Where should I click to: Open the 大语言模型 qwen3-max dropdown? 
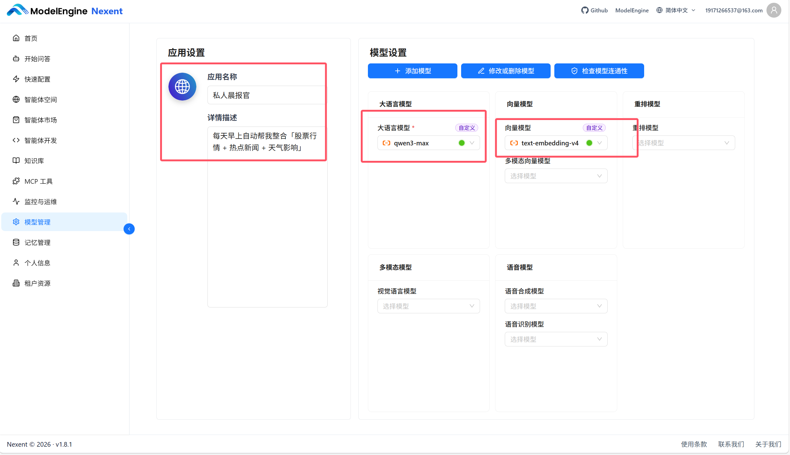tap(428, 143)
